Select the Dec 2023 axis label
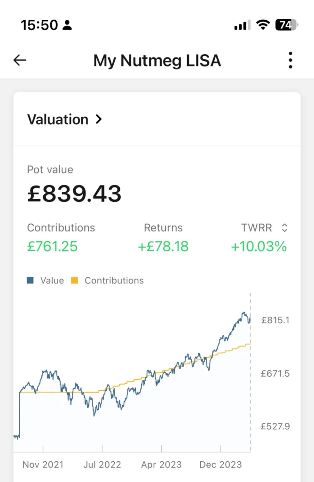Image resolution: width=314 pixels, height=482 pixels. point(220,465)
